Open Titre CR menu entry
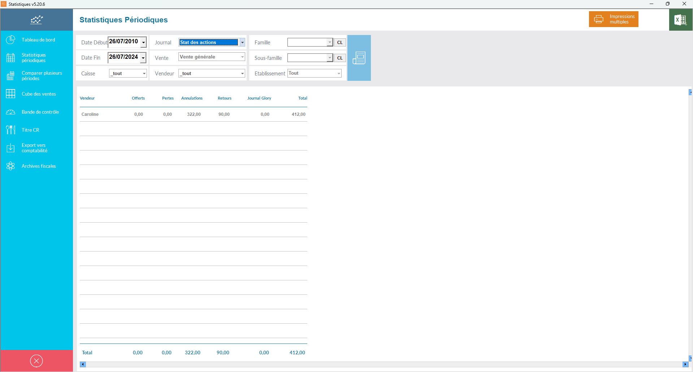 pos(30,130)
